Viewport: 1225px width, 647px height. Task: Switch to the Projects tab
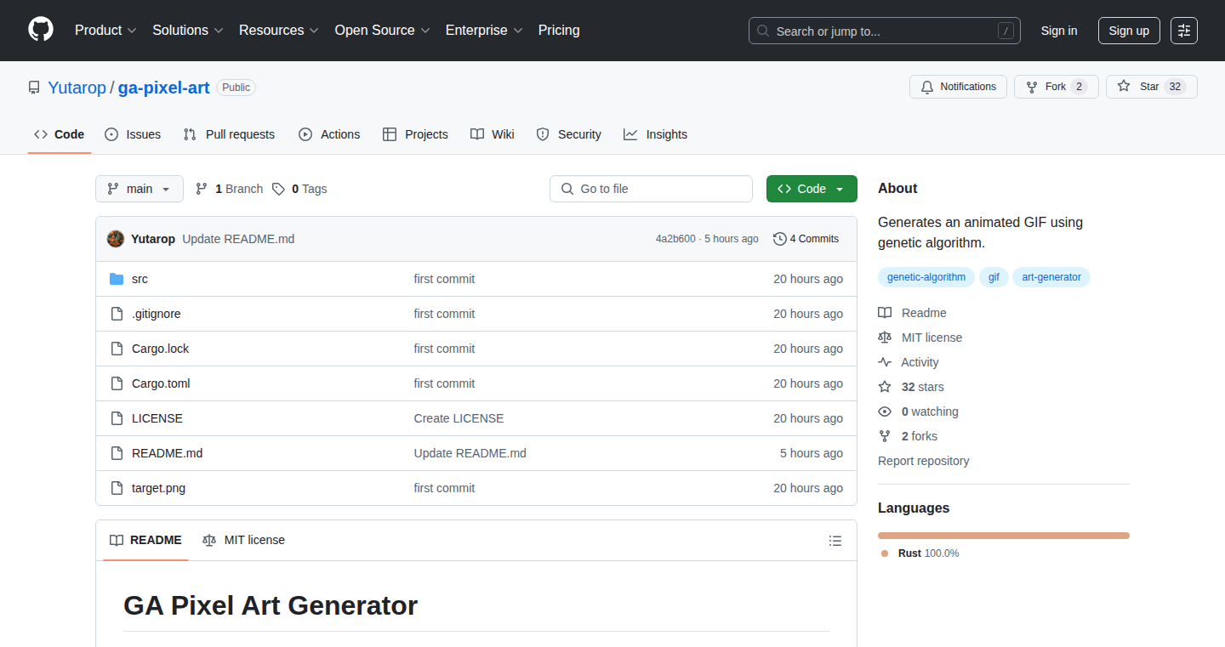415,134
